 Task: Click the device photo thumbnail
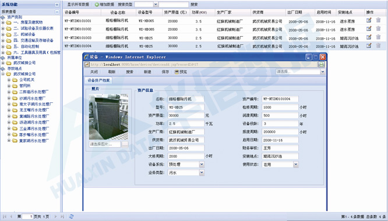tap(108, 117)
